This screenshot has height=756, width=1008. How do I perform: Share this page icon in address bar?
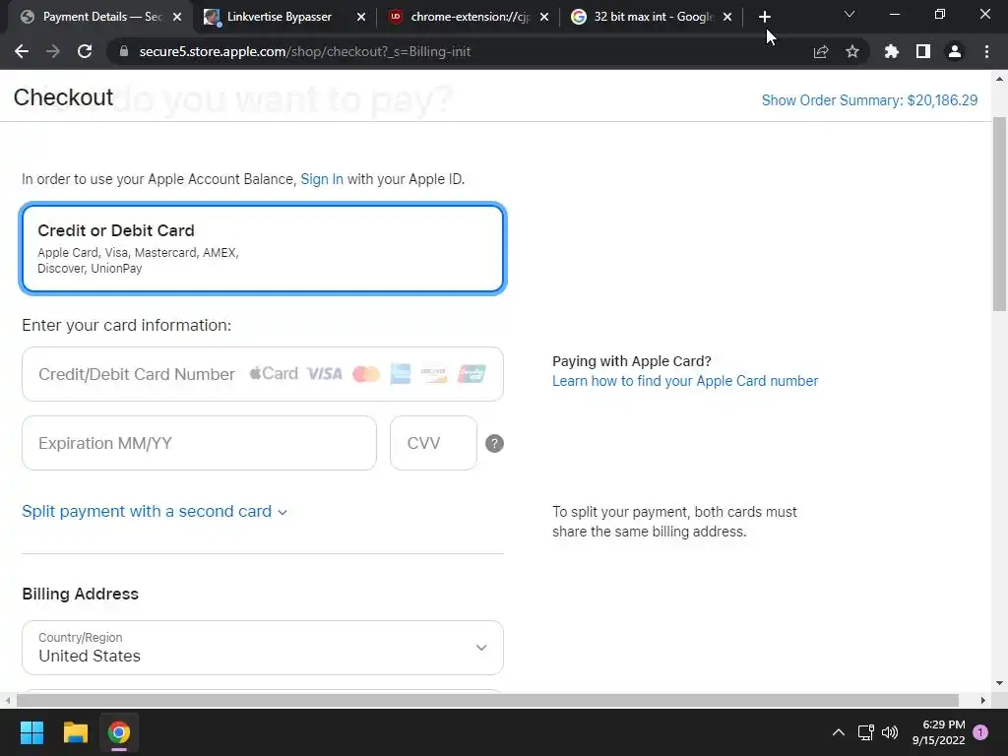[821, 51]
